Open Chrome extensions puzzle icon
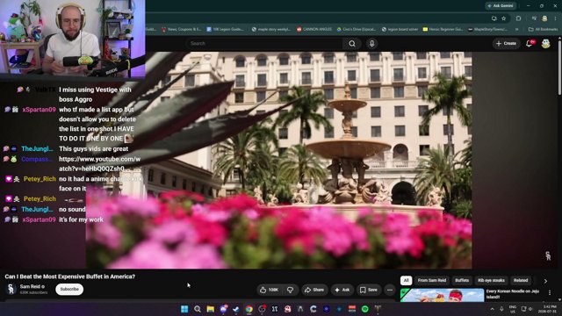 click(518, 18)
